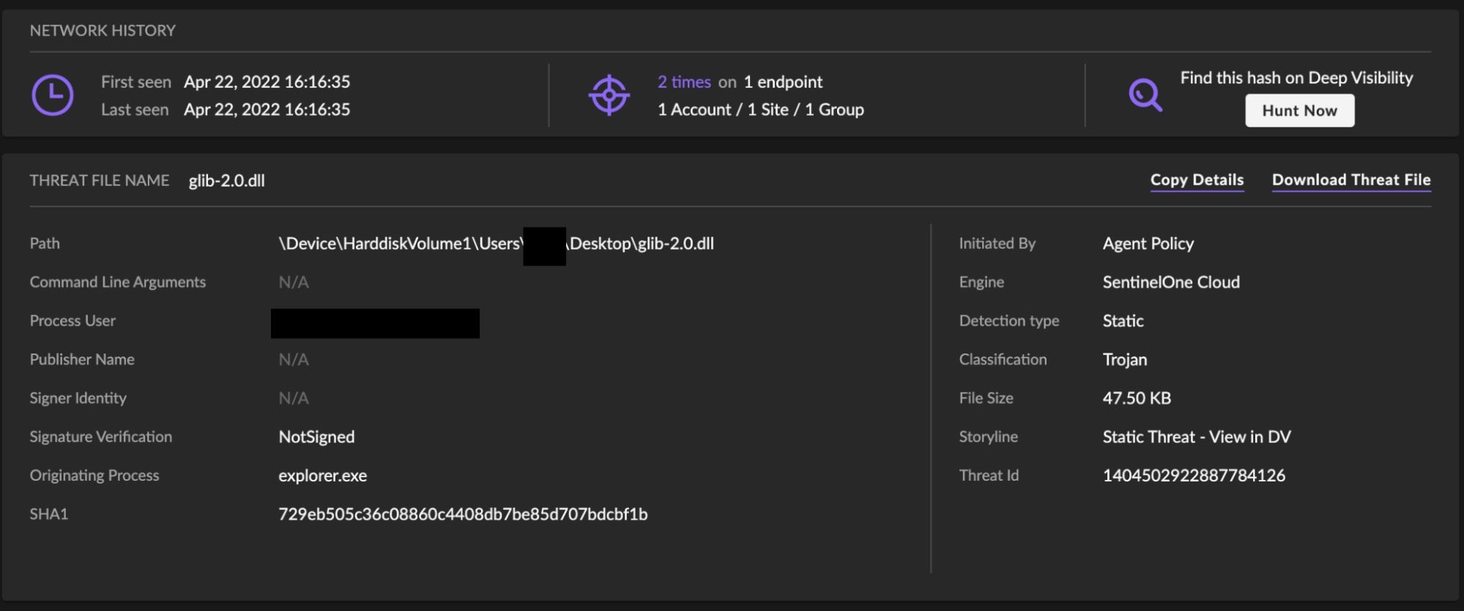Click the '1 Account / 1 Site / 1 Group' text

[760, 110]
